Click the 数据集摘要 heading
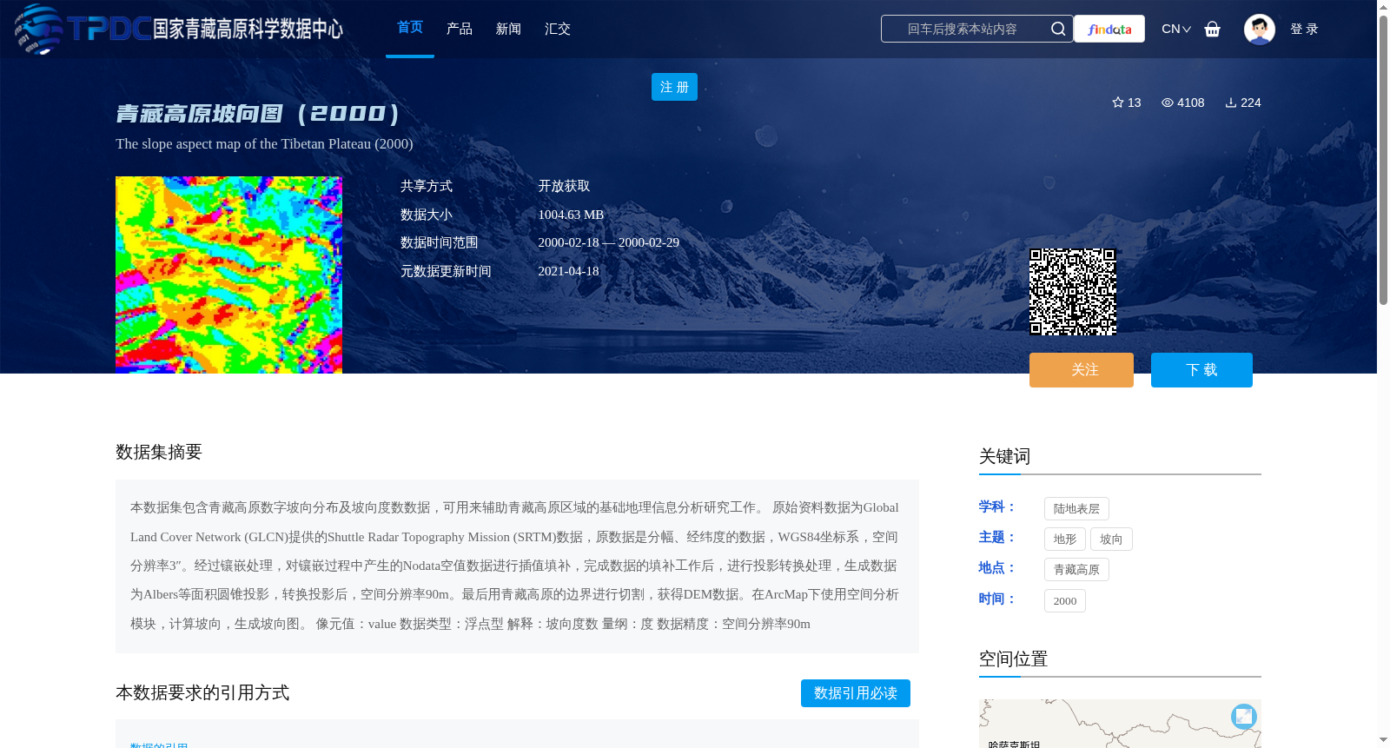Viewport: 1390px width, 748px height. click(159, 452)
